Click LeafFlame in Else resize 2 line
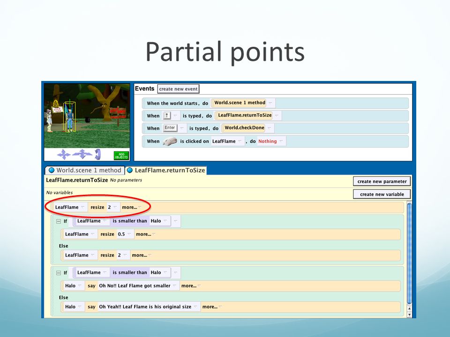 (x=76, y=255)
